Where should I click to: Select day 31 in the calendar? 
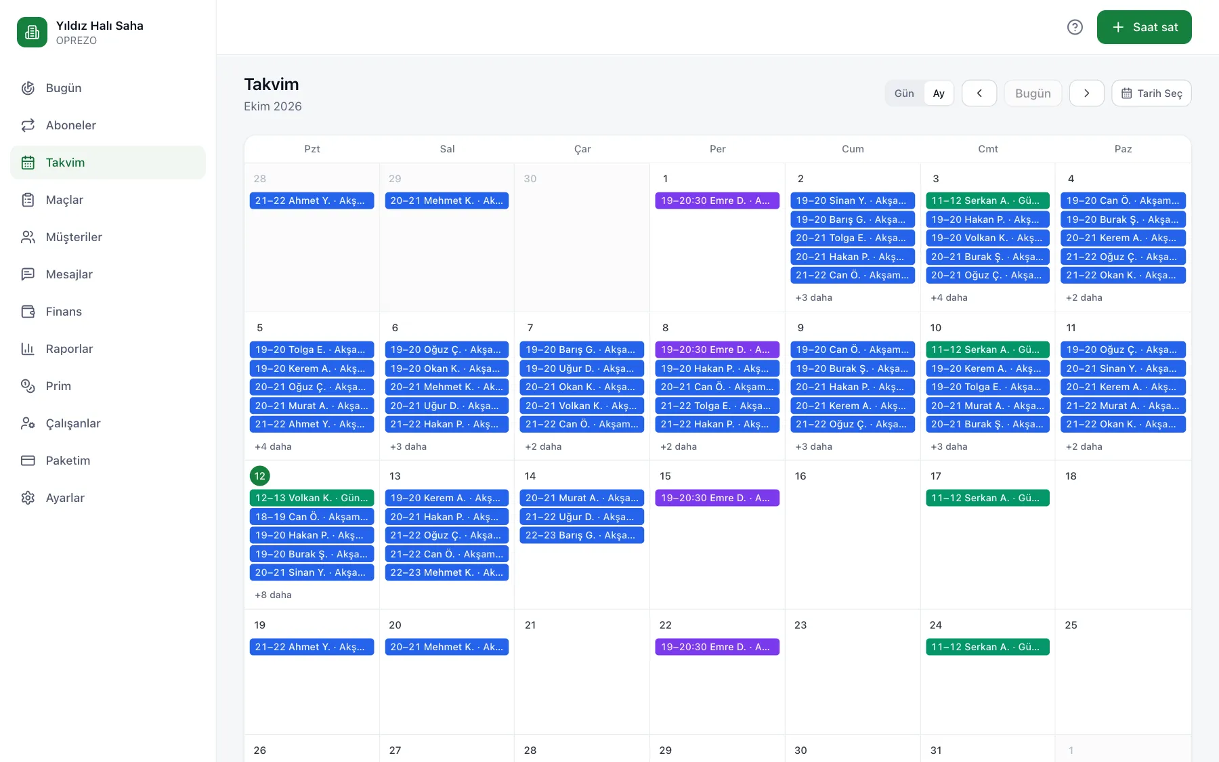pos(936,750)
